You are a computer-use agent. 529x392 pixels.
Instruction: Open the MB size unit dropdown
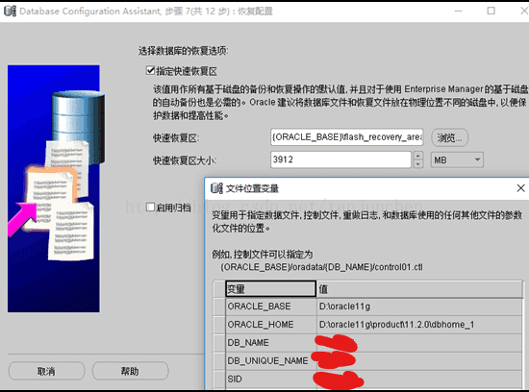[457, 159]
